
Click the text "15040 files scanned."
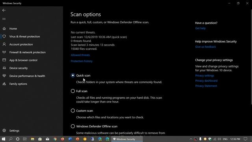click(x=84, y=49)
